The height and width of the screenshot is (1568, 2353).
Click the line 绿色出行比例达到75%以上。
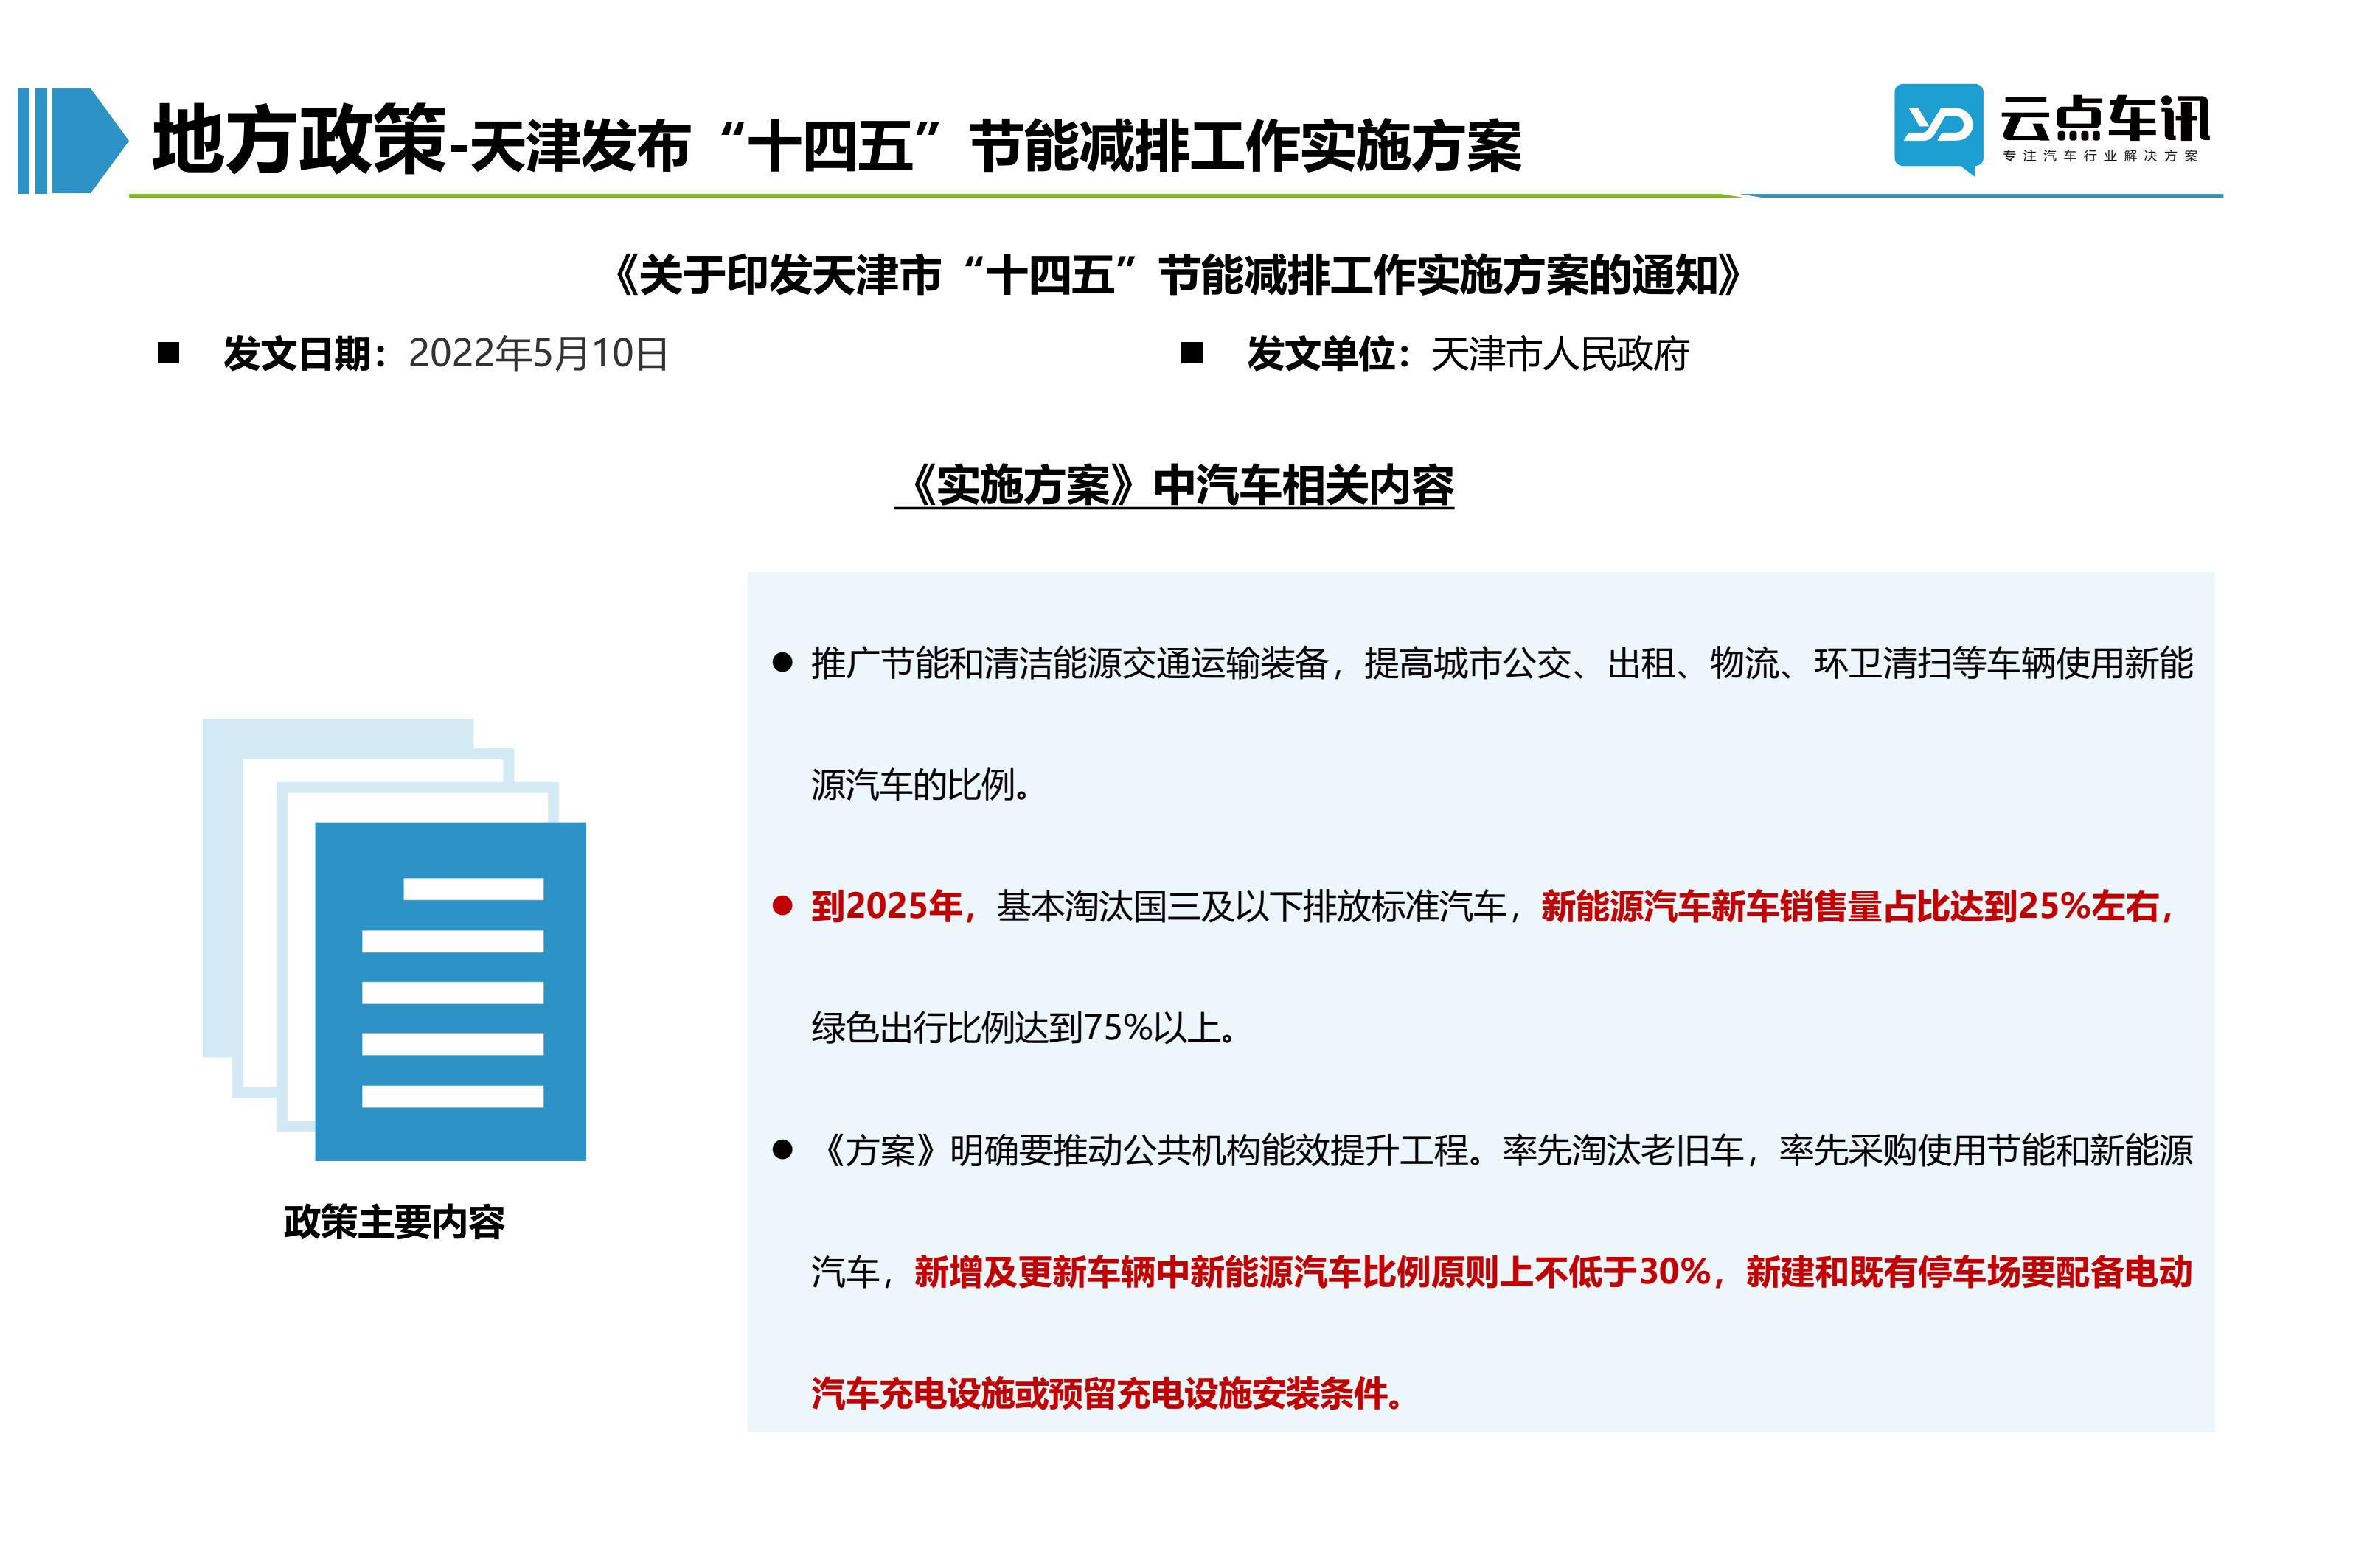pos(1025,1028)
